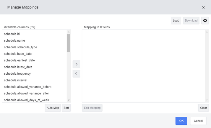
Task: Select schedule.allowed_days_of_week column
Action: tap(35, 100)
